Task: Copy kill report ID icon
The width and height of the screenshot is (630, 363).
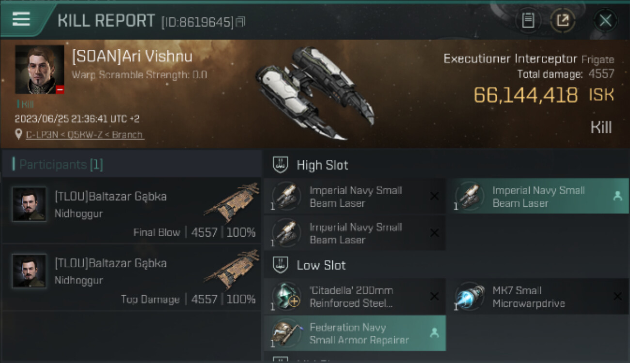Action: point(241,22)
